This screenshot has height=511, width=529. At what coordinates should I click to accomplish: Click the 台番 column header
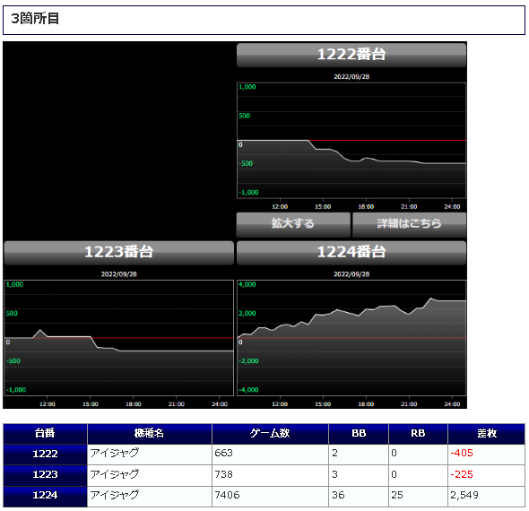[x=45, y=434]
